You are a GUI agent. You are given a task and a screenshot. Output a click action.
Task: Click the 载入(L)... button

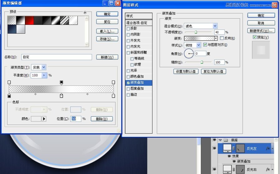pyautogui.click(x=107, y=31)
